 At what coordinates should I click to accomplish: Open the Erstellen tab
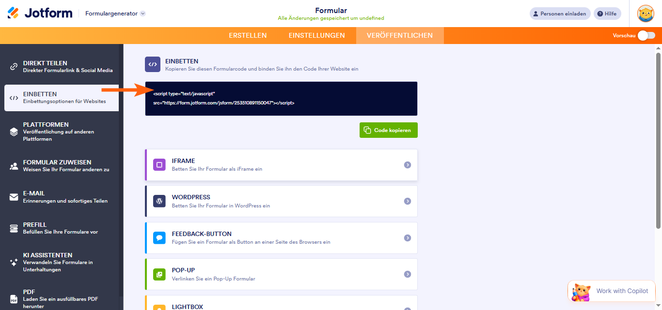click(248, 35)
